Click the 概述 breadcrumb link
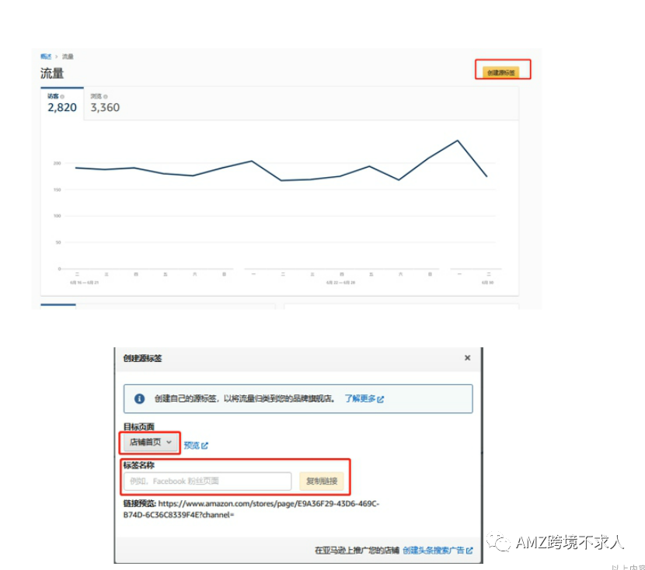Viewport: 645px width, 570px height. coord(47,56)
